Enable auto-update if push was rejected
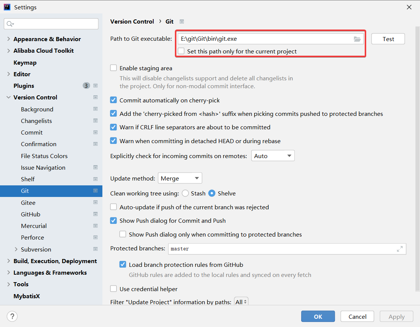Viewport: 420px width, 327px height. [114, 207]
